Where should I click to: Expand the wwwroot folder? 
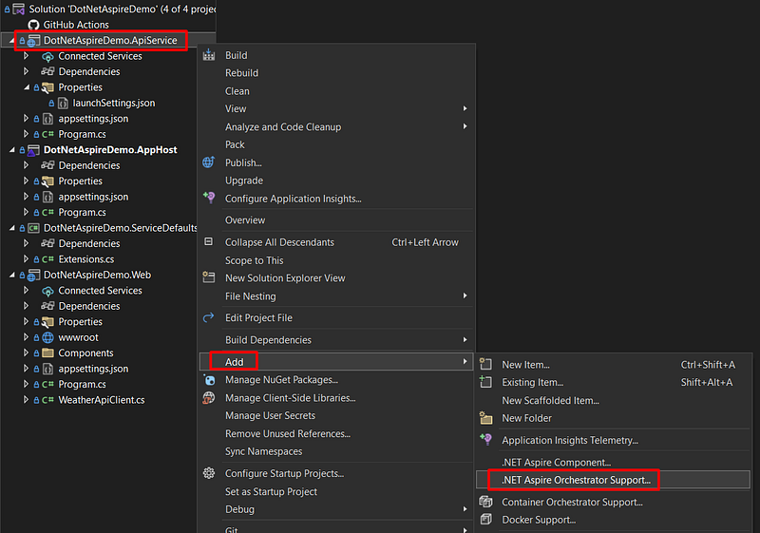point(27,337)
